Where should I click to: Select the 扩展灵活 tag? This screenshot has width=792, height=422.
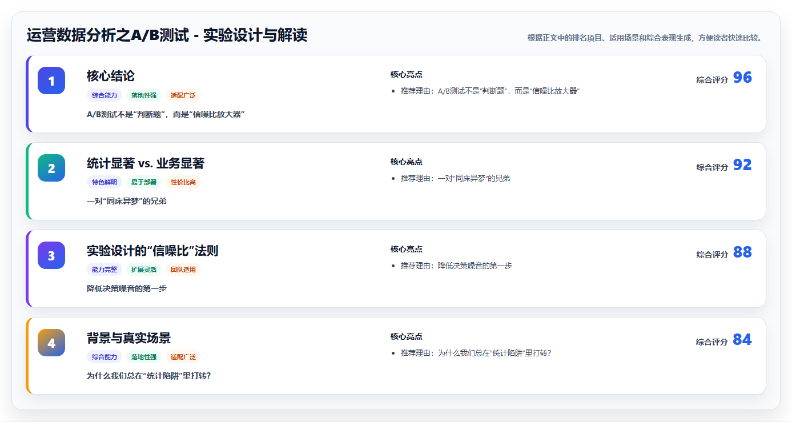coord(144,270)
